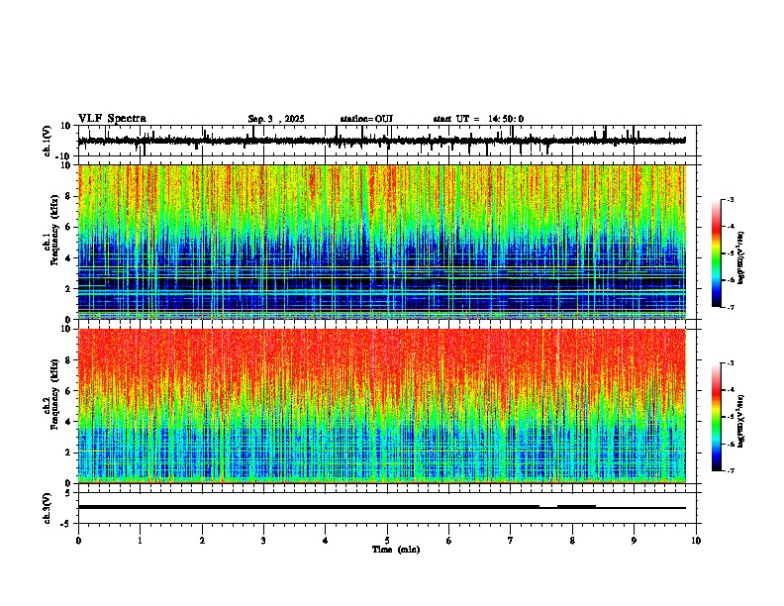Click the "-3" label on the ch.1 color bar
This screenshot has width=784, height=606.
pyautogui.click(x=731, y=199)
